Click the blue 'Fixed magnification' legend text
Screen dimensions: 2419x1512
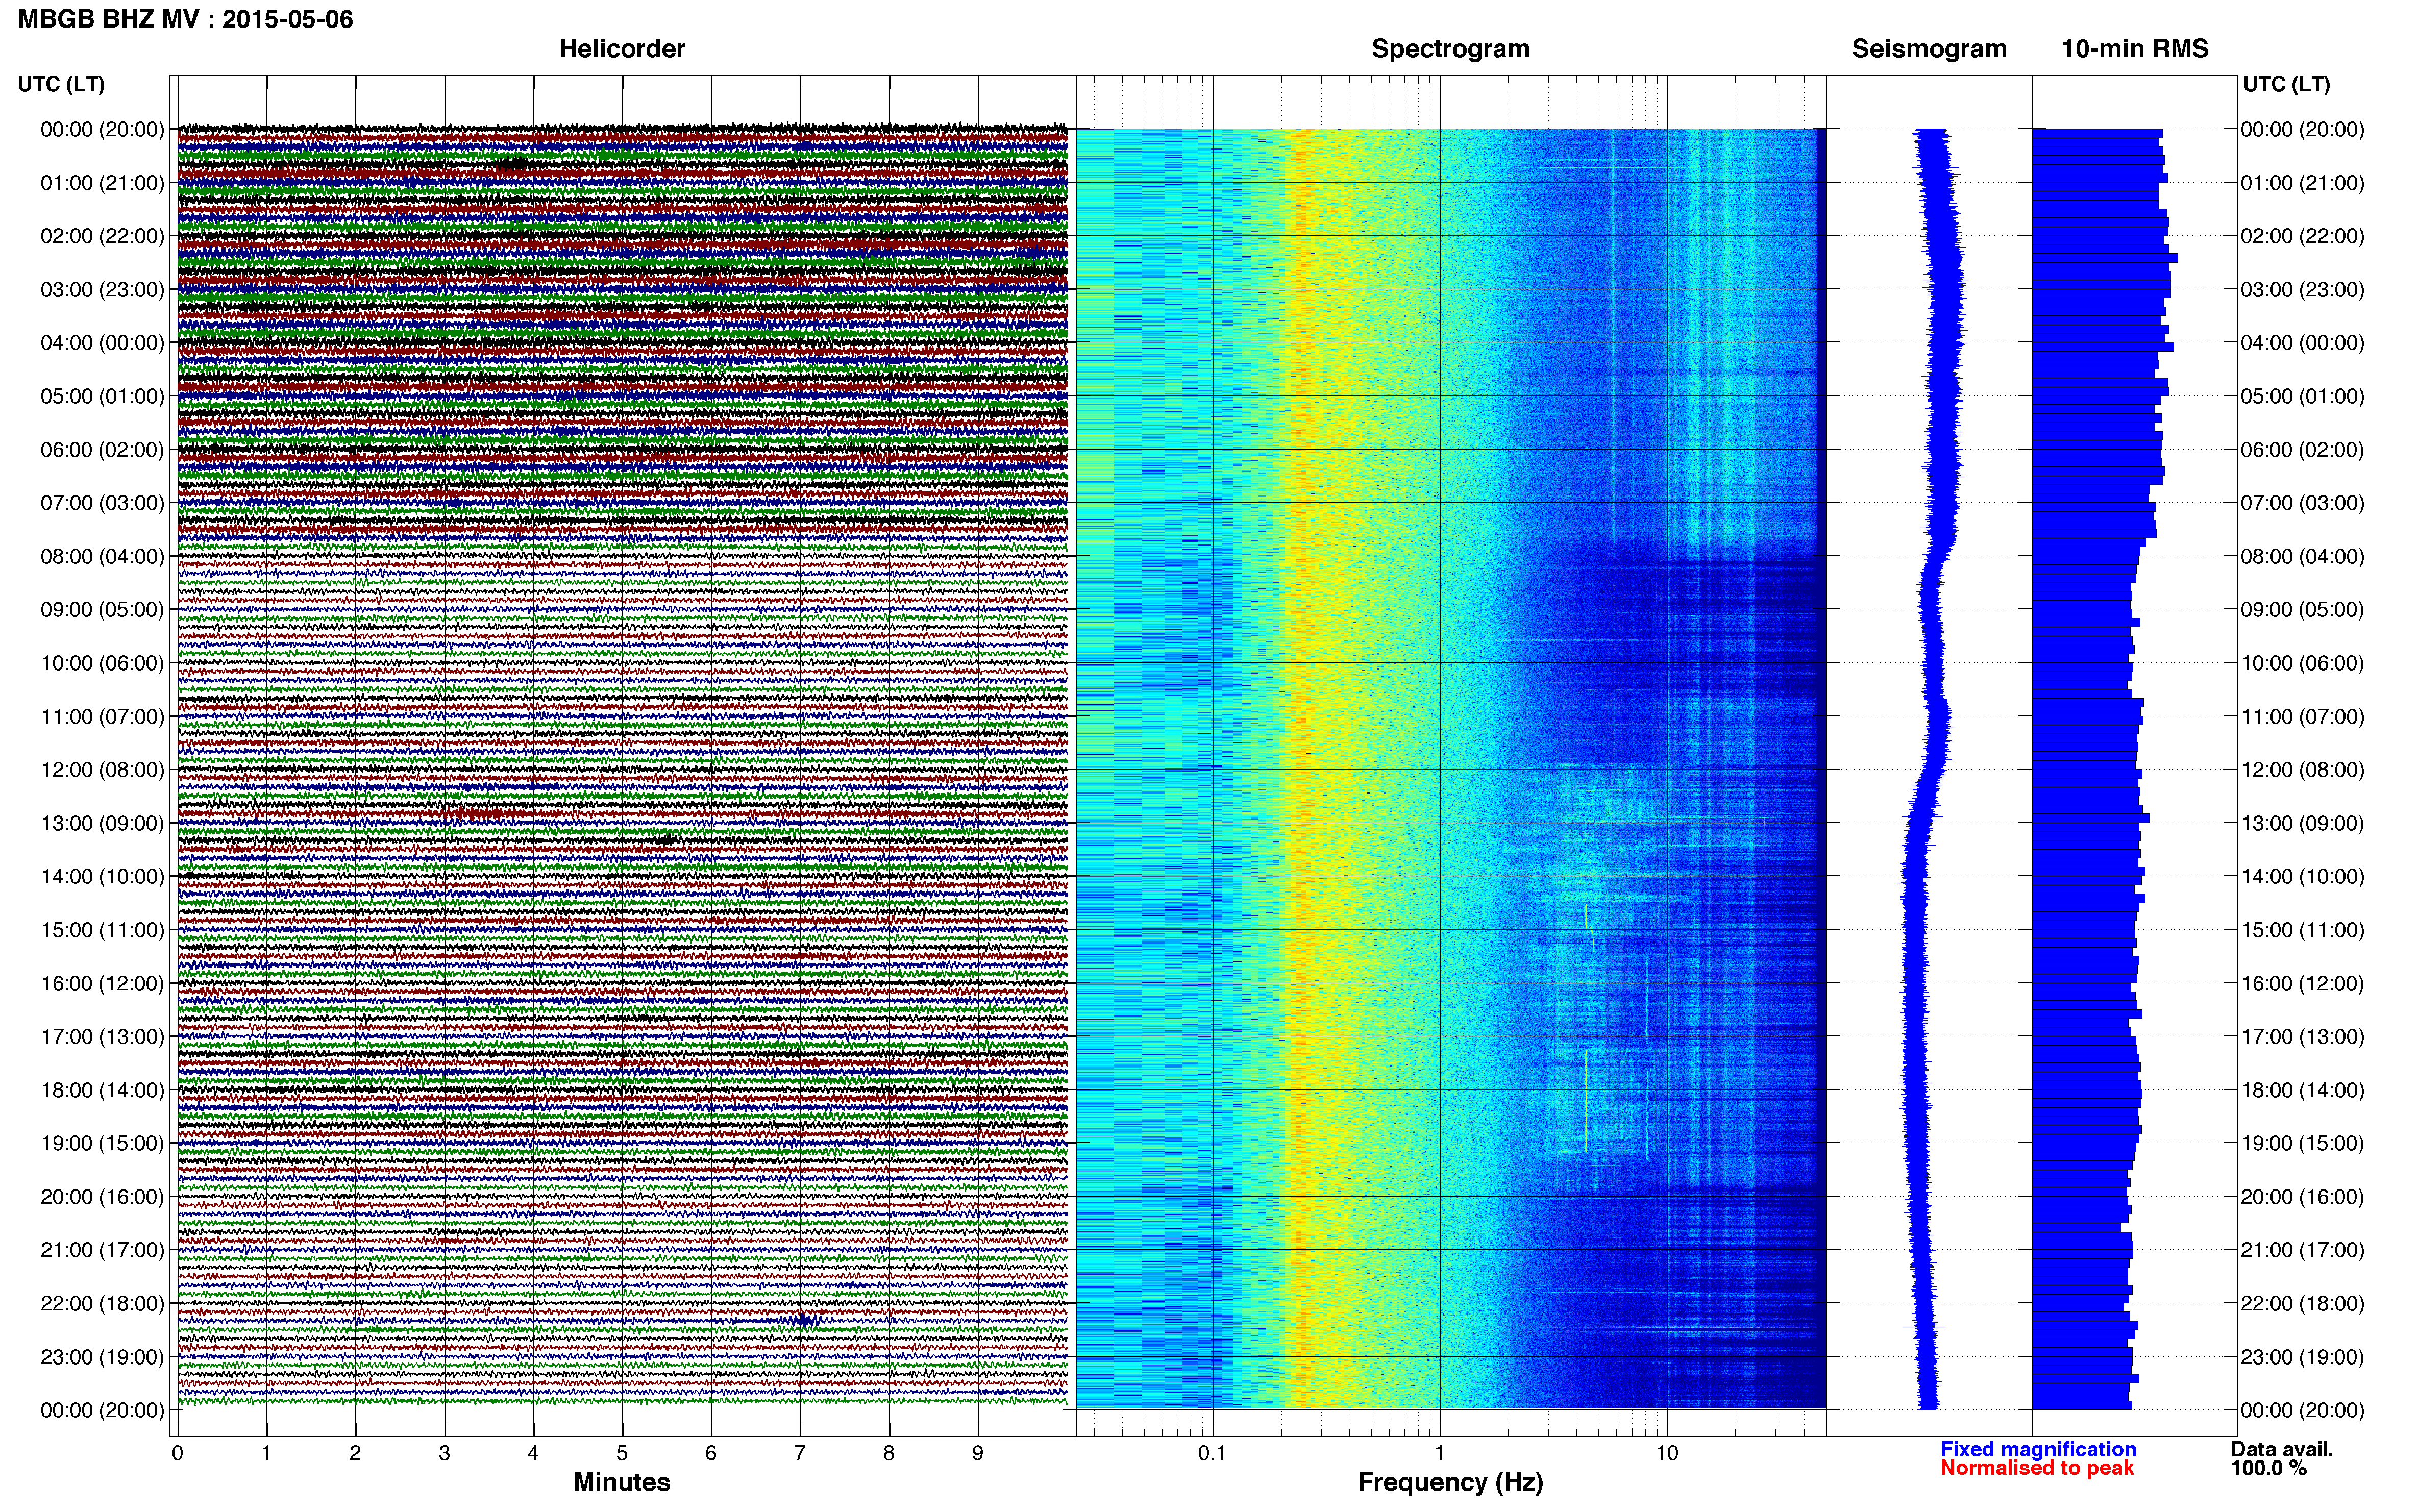2038,1449
